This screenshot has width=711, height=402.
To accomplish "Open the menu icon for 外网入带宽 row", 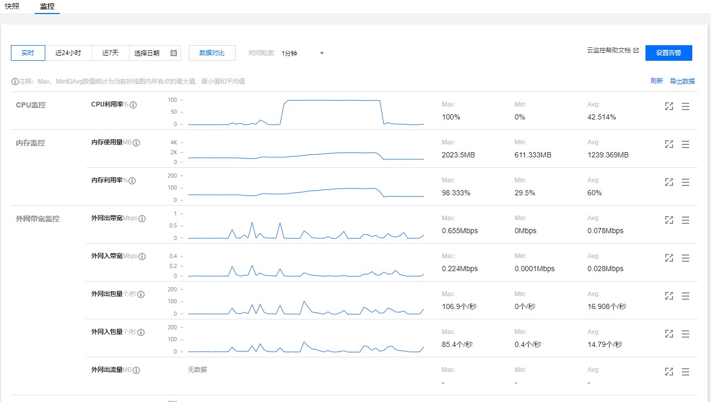I will click(x=686, y=258).
